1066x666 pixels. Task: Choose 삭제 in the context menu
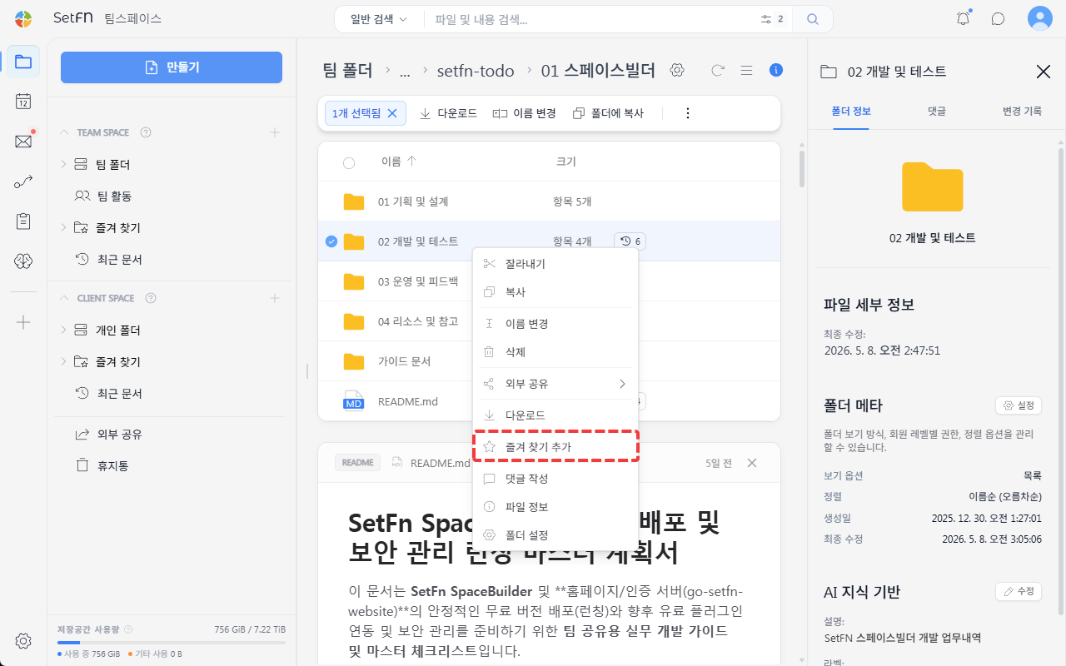(555, 352)
